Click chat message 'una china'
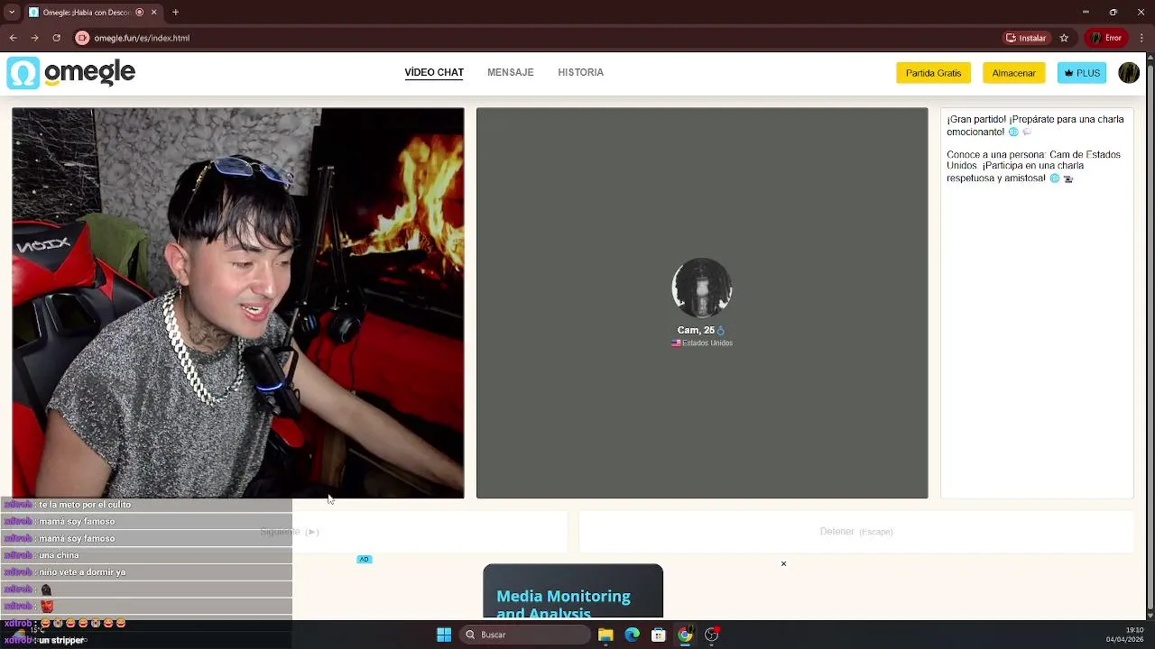1155x649 pixels. 59,555
